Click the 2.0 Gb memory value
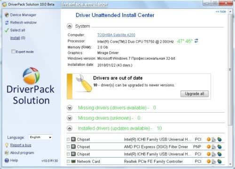Screen dimensions: 235x169 tap(102, 47)
